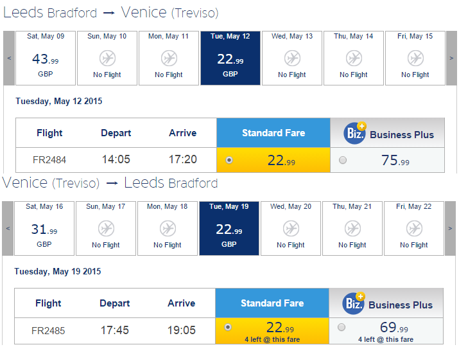Select Business Plus 75.99 radio for FR2484

[x=343, y=160]
